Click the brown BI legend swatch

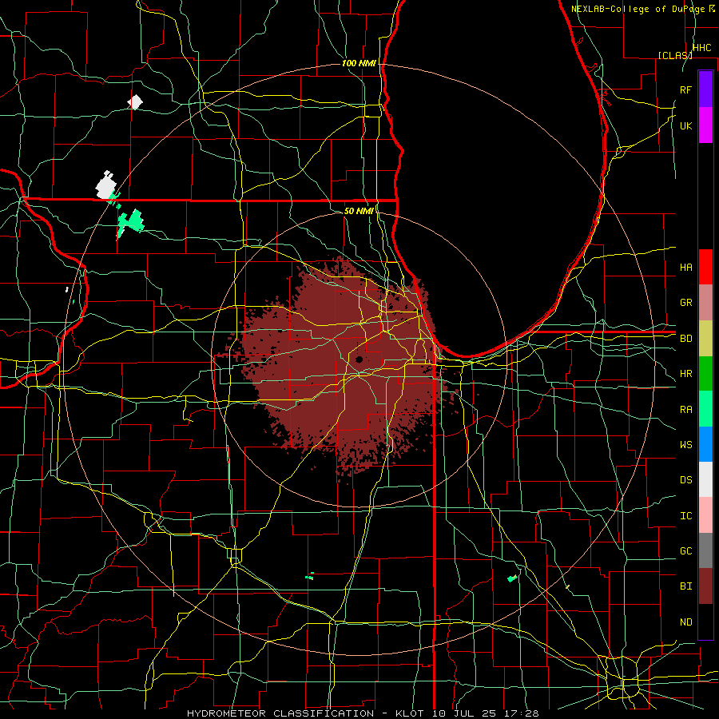(705, 586)
